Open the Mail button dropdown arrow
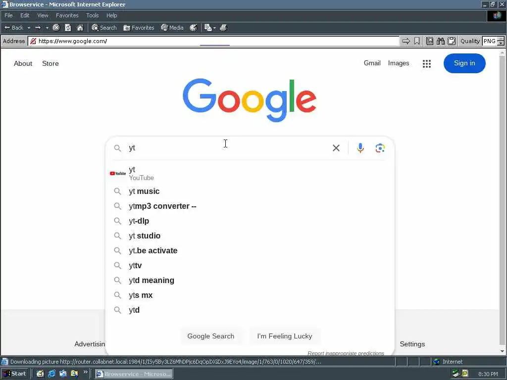Screen dimensions: 507x380 (214, 28)
